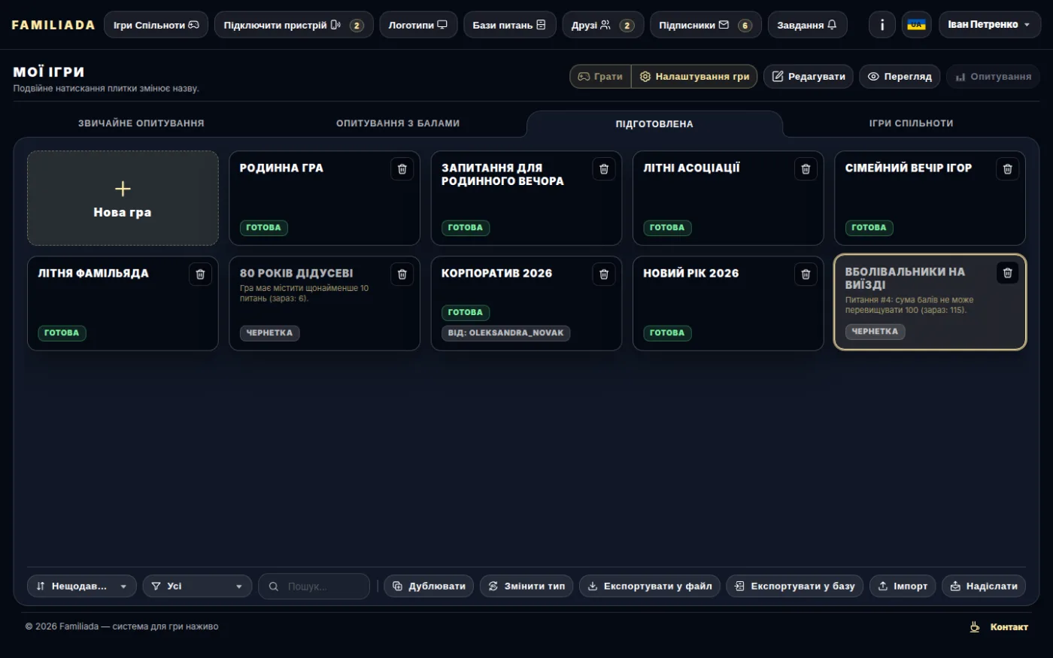This screenshot has width=1053, height=658.
Task: Click the Ukrainian flag language icon
Action: point(916,25)
